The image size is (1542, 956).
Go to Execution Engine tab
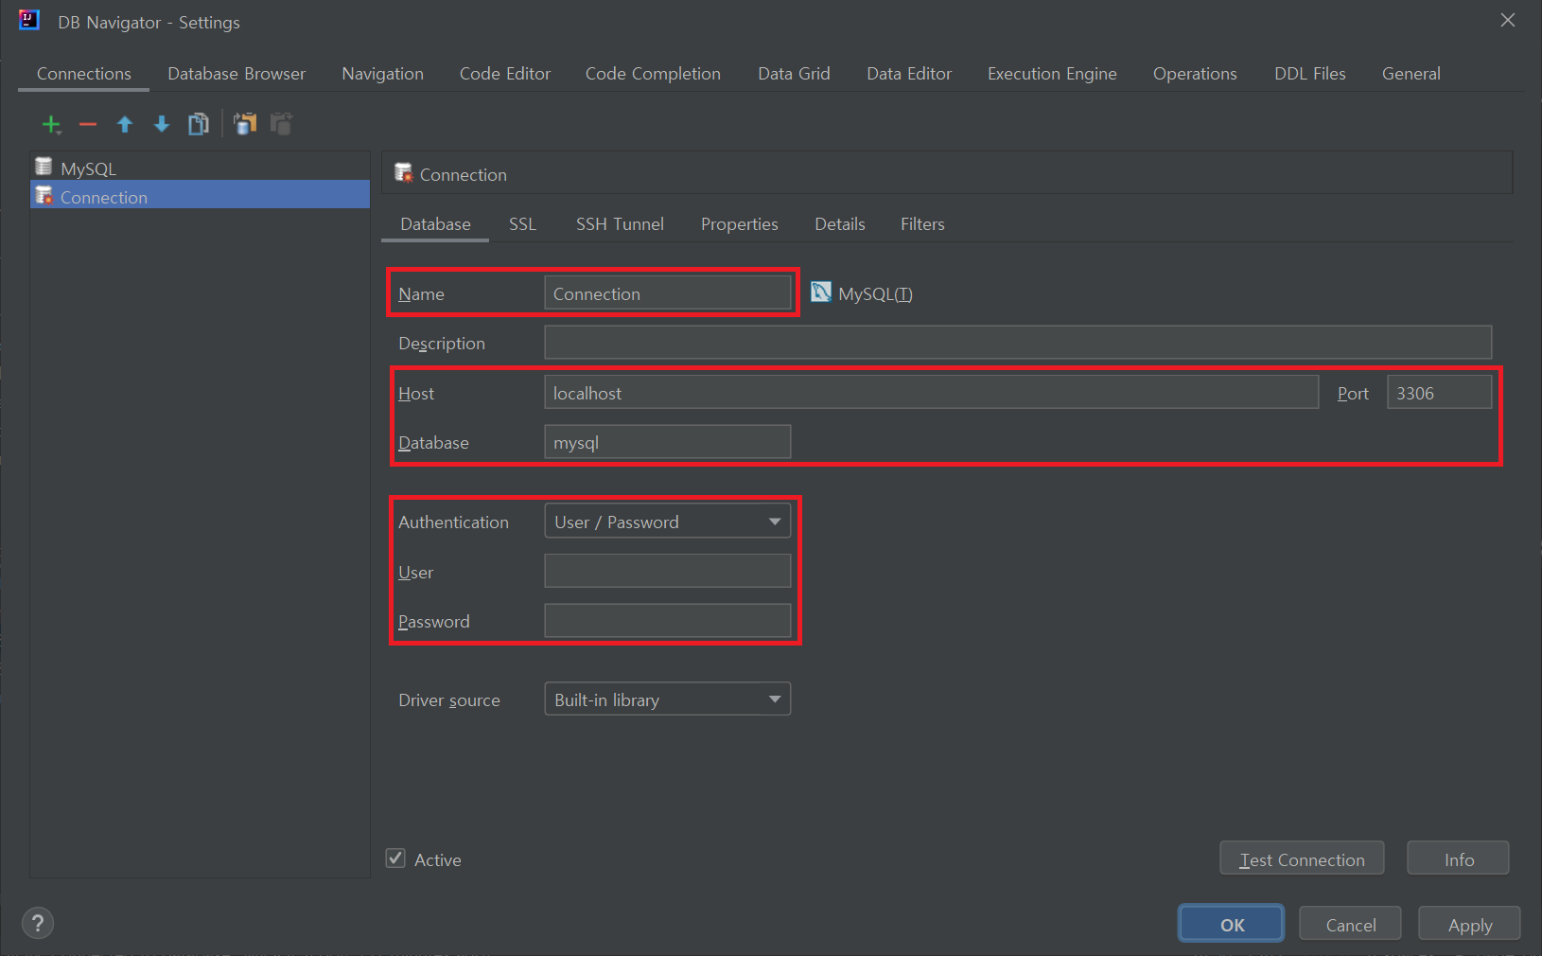[1052, 74]
